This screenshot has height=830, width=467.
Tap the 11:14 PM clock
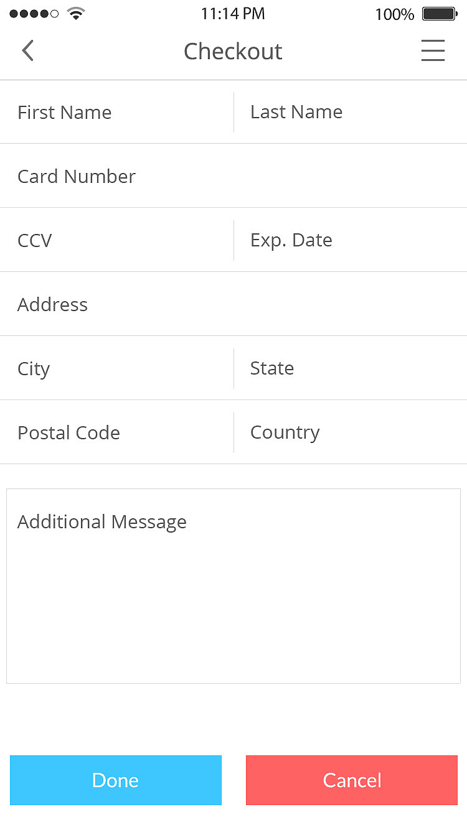click(x=233, y=14)
